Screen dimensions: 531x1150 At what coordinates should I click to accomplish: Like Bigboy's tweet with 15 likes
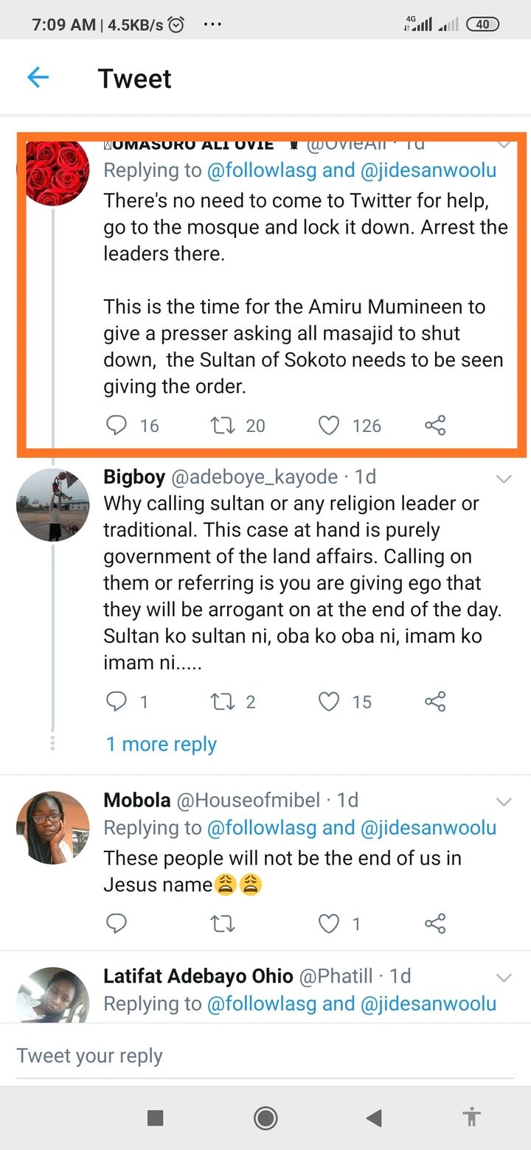point(328,701)
